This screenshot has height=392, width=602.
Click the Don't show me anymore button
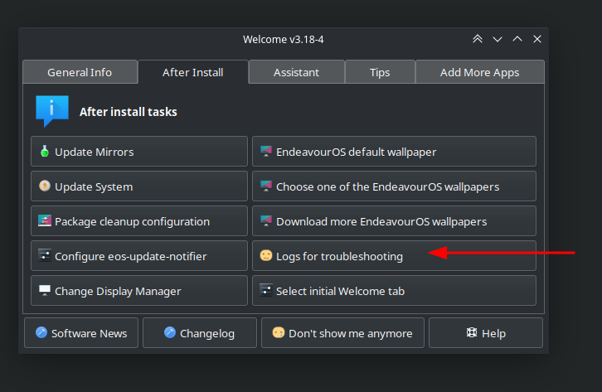(x=342, y=333)
